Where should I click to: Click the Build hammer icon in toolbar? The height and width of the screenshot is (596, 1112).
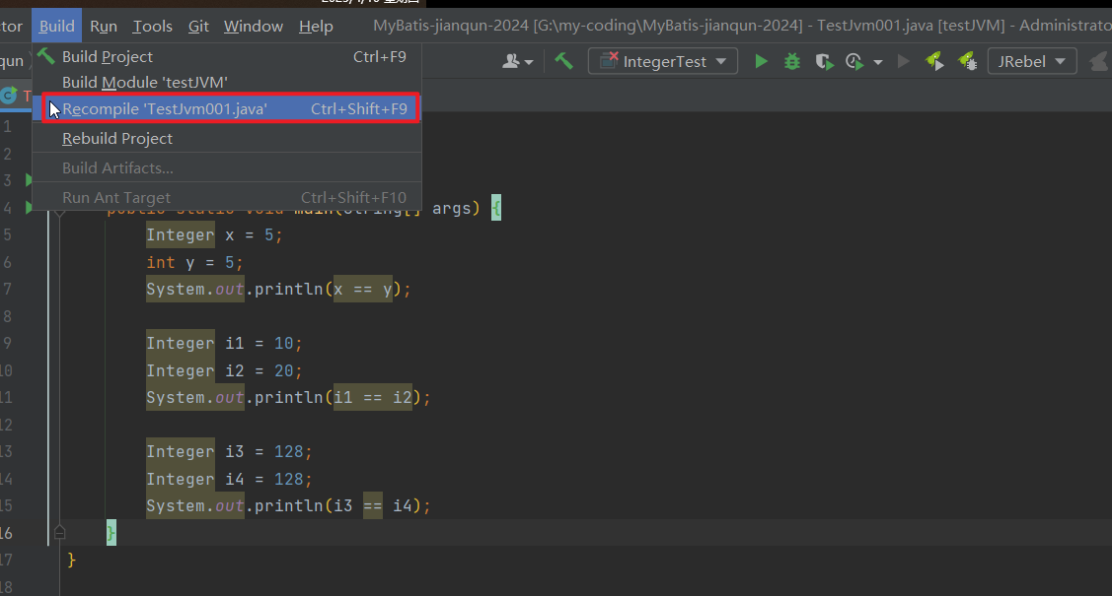(x=563, y=62)
